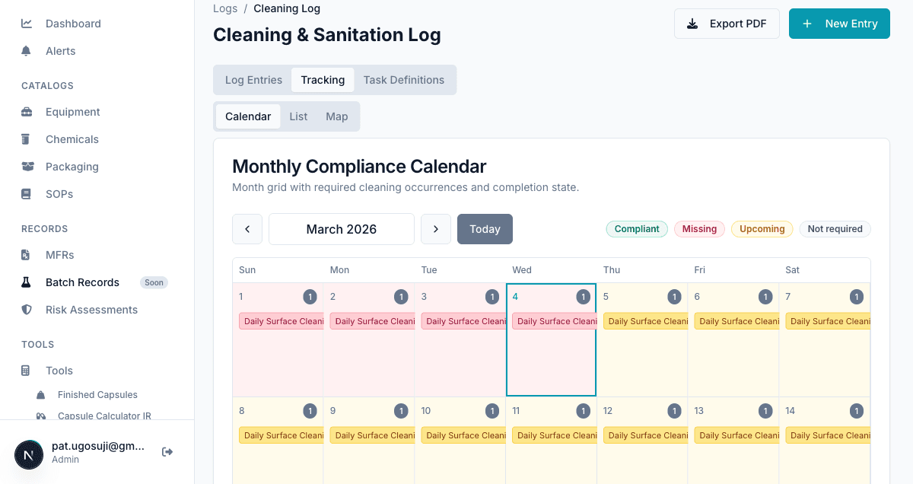
Task: Open the March 2026 month selector
Action: pos(341,228)
